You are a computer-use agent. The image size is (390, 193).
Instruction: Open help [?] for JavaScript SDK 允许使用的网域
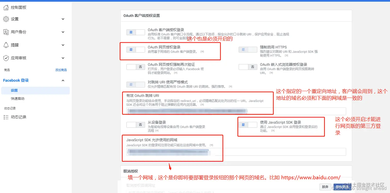(x=212, y=145)
